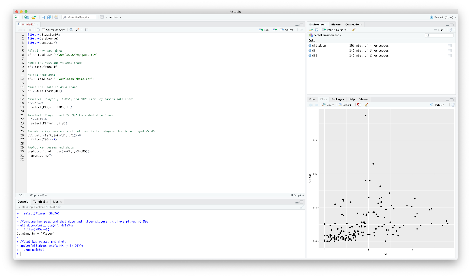Click the Run button
Screen dimensions: 471x277
coord(264,30)
